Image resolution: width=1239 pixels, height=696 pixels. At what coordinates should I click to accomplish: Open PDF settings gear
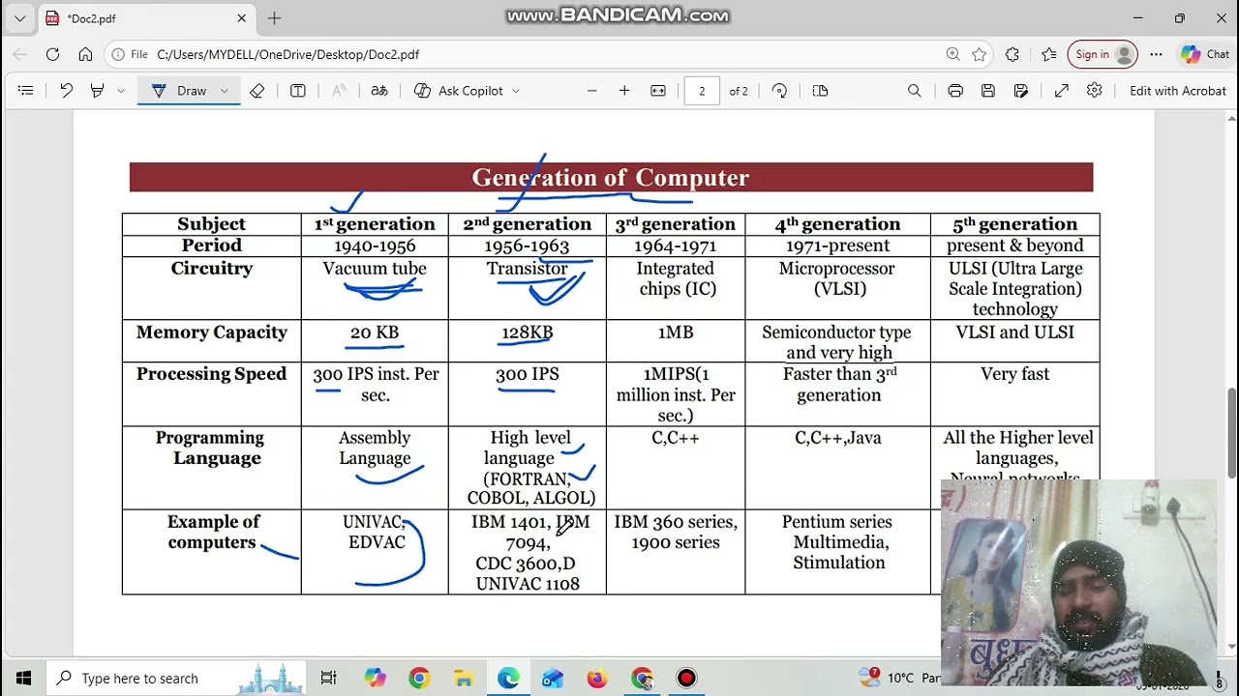tap(1095, 90)
